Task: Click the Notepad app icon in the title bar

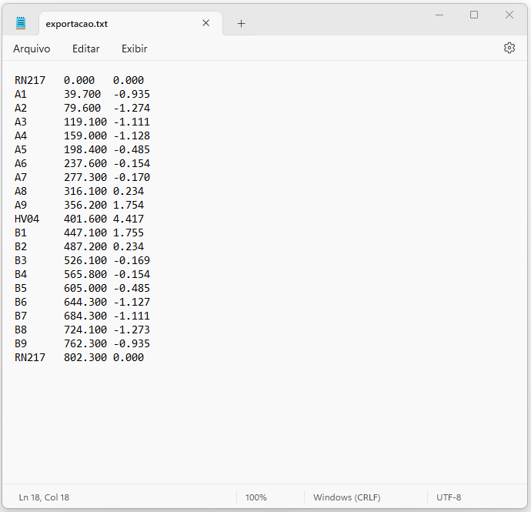Action: point(21,23)
